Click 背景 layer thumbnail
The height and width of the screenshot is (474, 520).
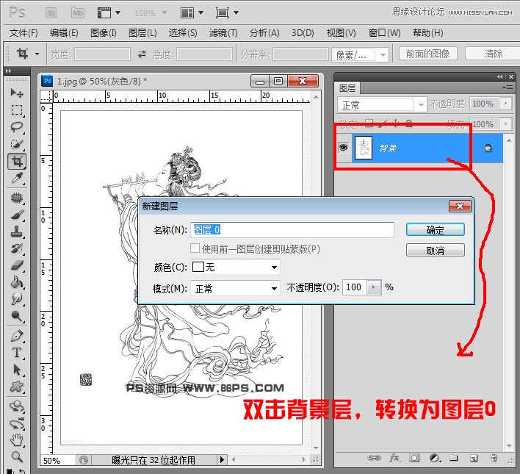pos(364,148)
